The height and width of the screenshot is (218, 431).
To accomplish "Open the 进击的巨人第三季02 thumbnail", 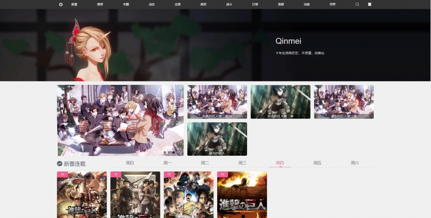I will pyautogui.click(x=217, y=102).
